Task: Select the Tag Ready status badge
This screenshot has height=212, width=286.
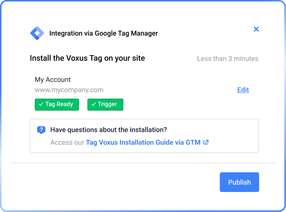Action: (x=57, y=105)
